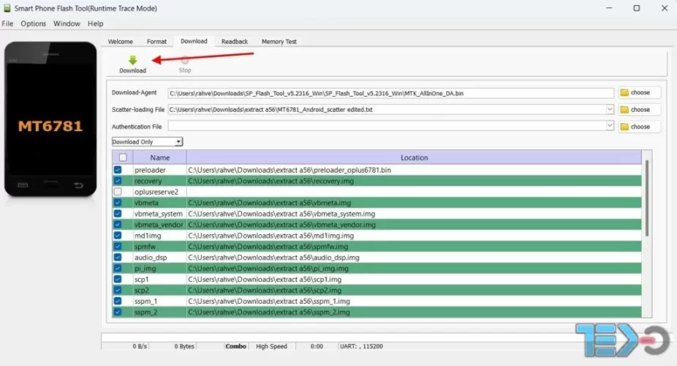This screenshot has height=366, width=677.
Task: Uncheck the spmfw checkbox
Action: coord(118,246)
